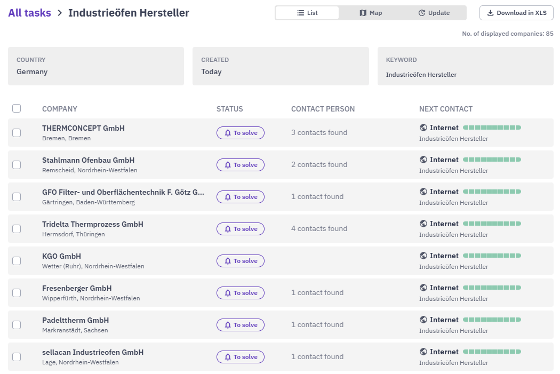Click '1 contact found' for Padelttherm GmbH
The image size is (560, 374).
point(317,324)
